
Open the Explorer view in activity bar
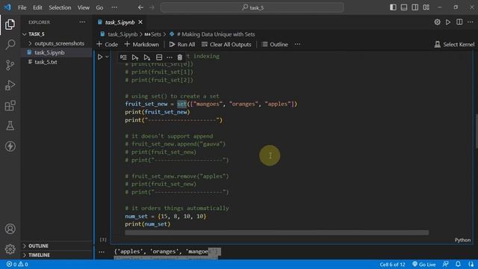tap(10, 25)
